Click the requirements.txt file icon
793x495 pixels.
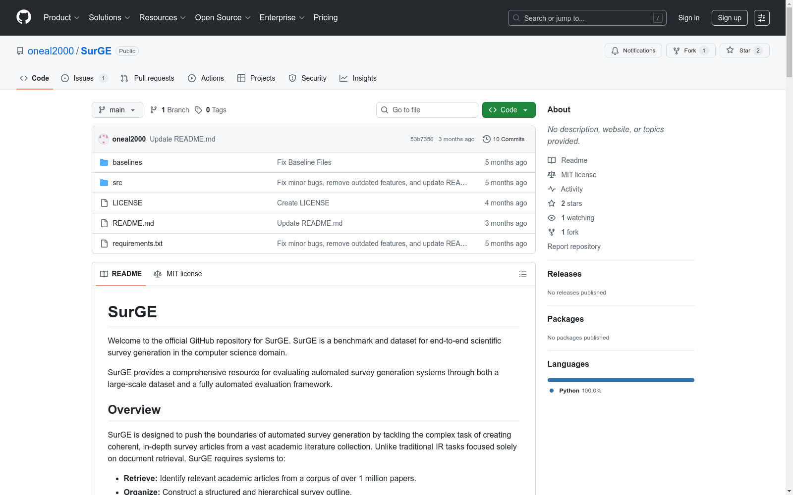(x=104, y=244)
